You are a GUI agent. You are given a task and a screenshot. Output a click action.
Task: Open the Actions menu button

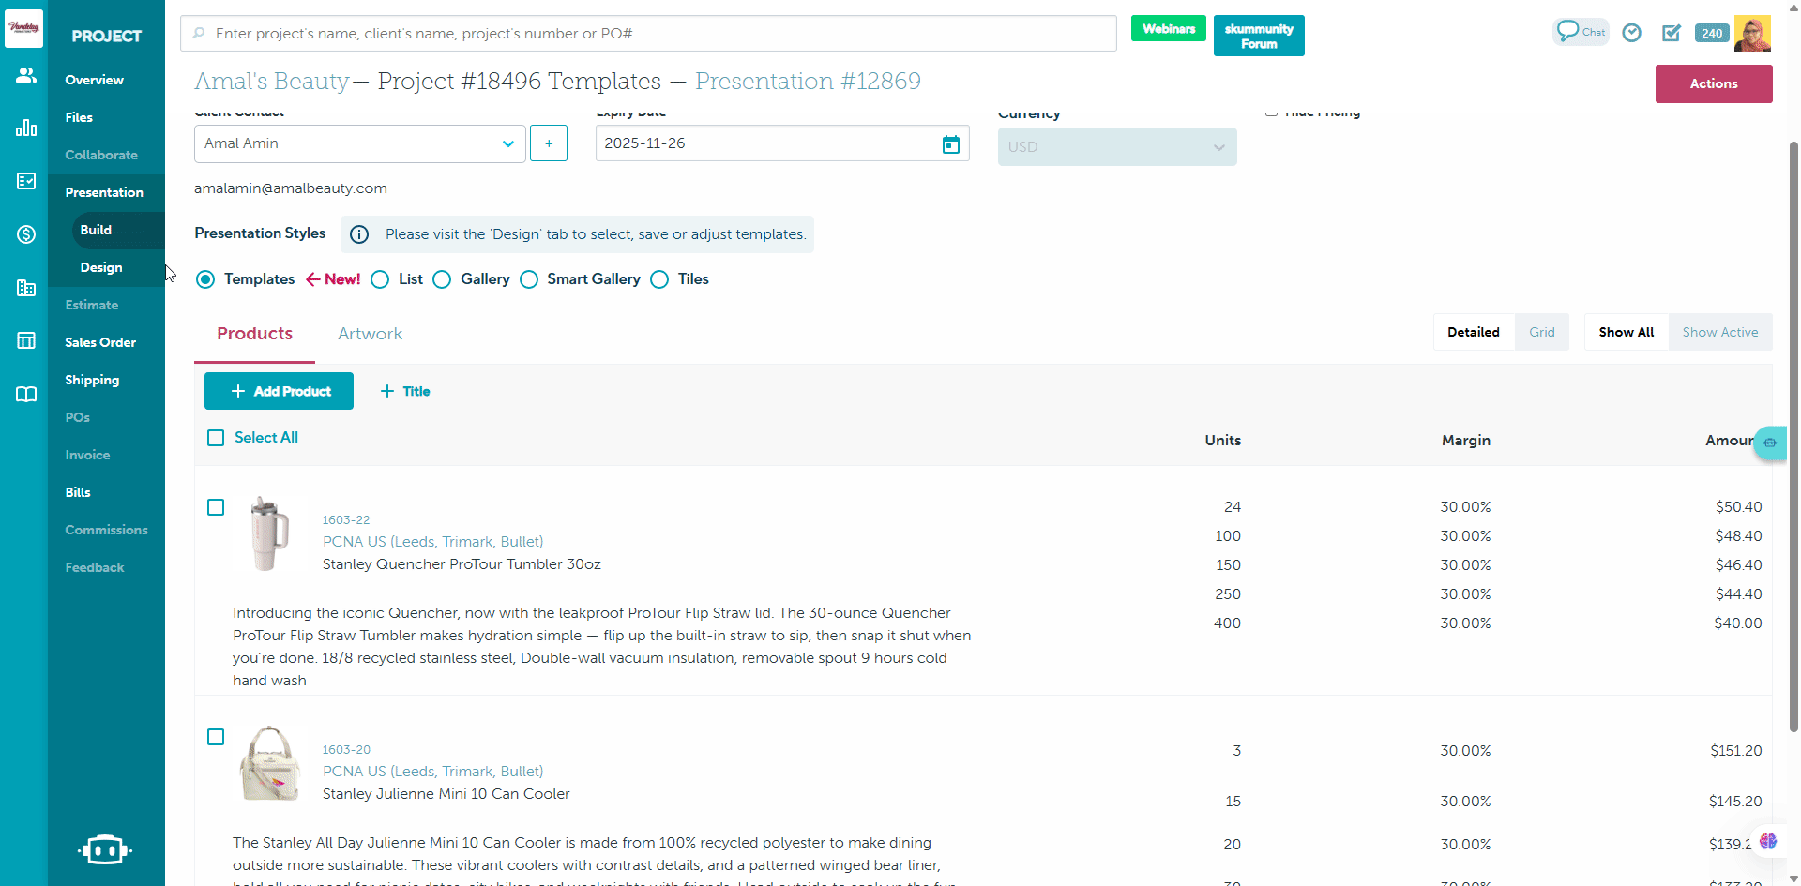point(1713,83)
